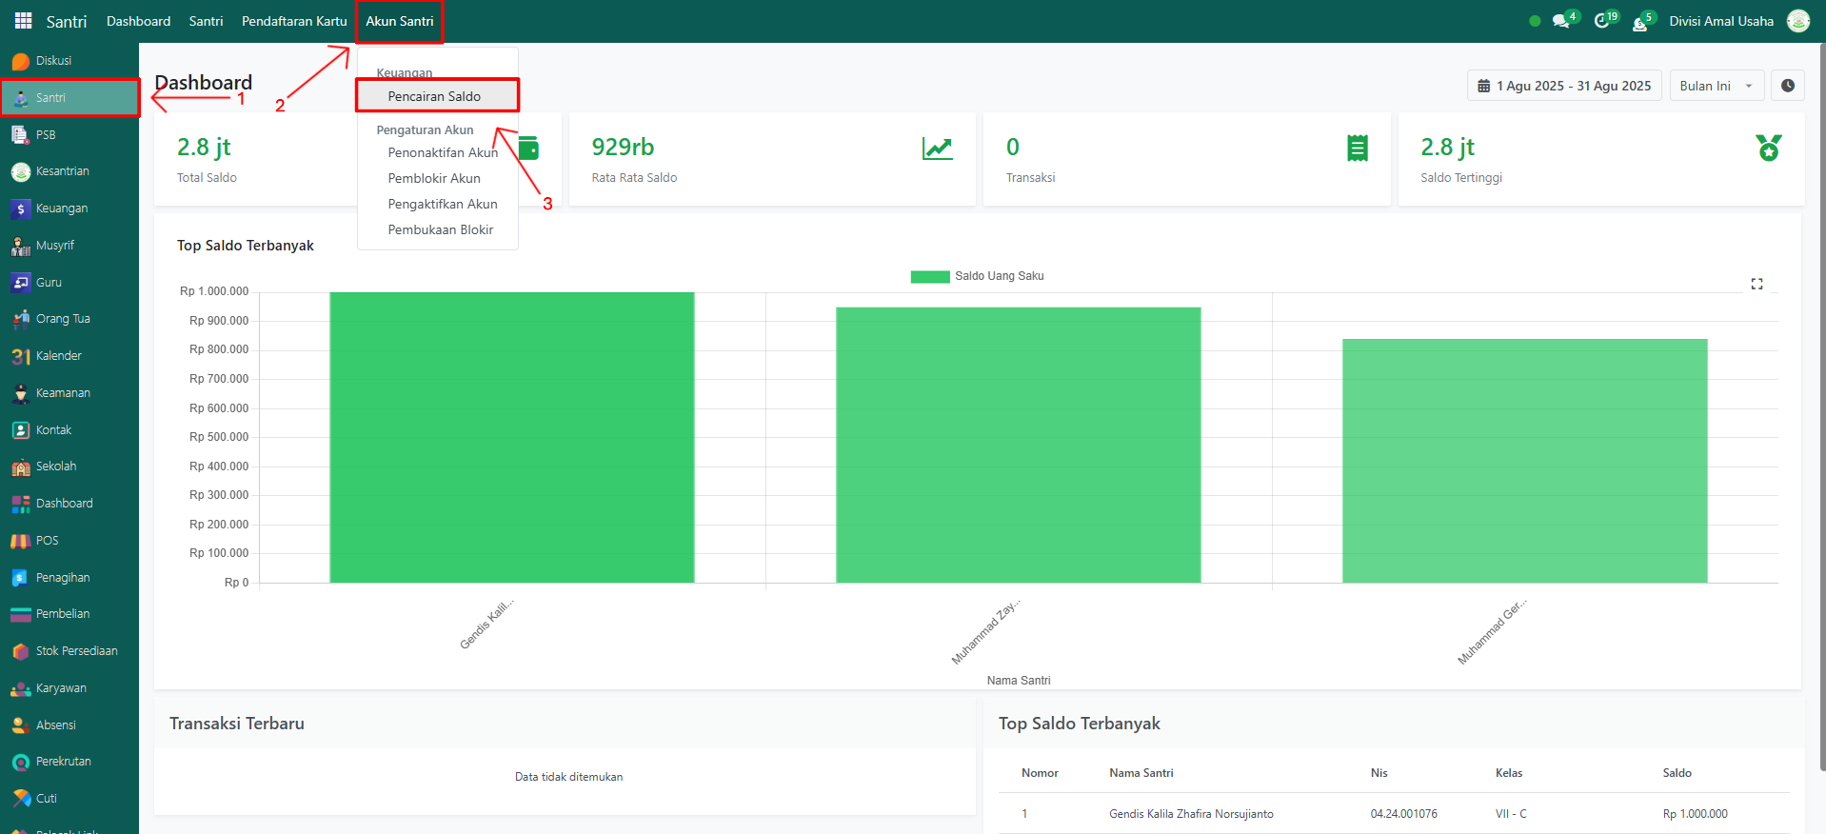1826x834 pixels.
Task: Click the page vertical scrollbar
Action: pyautogui.click(x=1821, y=381)
